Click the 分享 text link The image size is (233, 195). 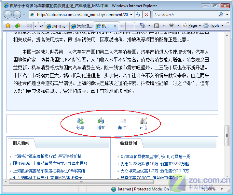(x=80, y=127)
